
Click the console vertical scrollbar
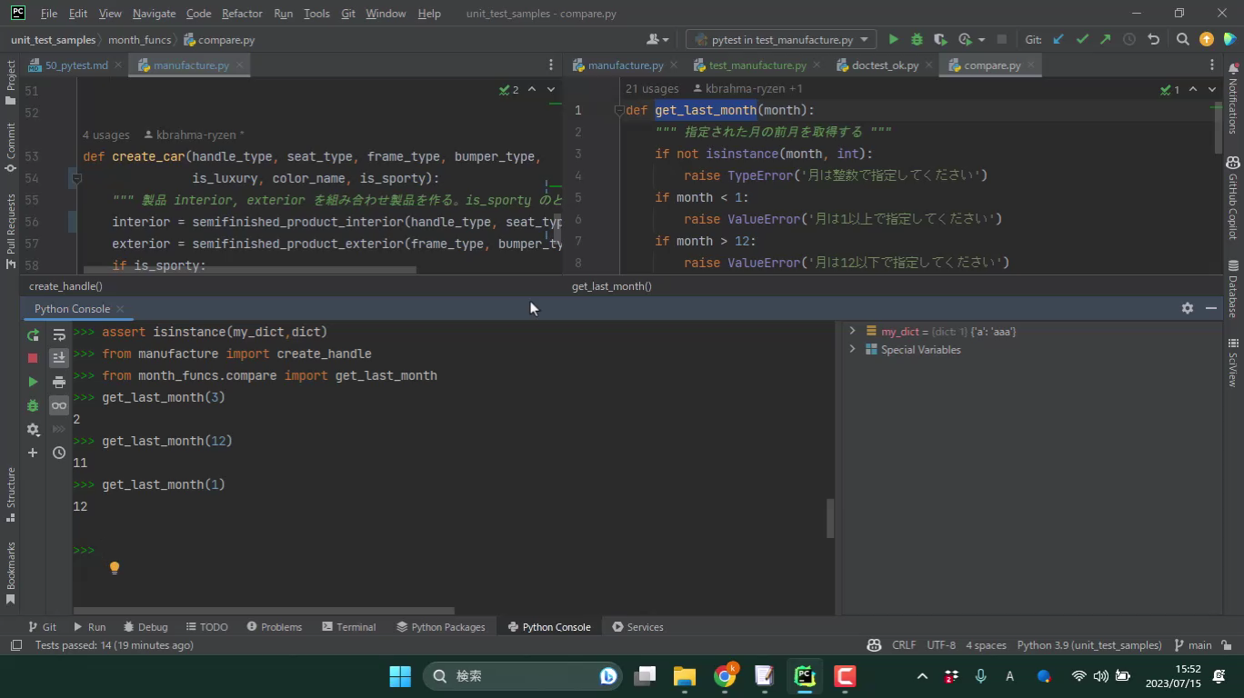pyautogui.click(x=829, y=518)
